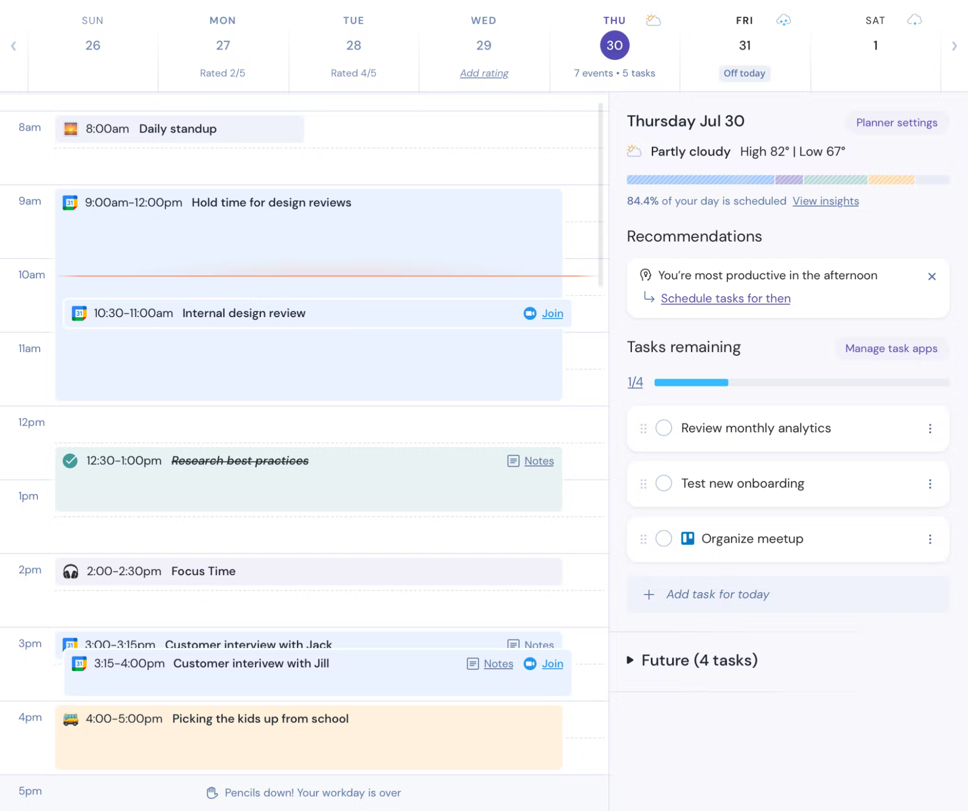Click the headphones icon on Focus Time

[x=71, y=571]
